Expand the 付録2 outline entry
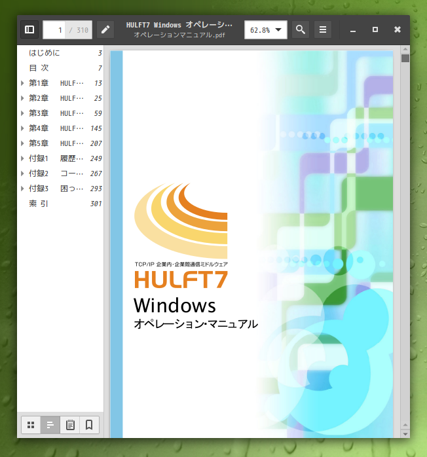 [x=22, y=174]
